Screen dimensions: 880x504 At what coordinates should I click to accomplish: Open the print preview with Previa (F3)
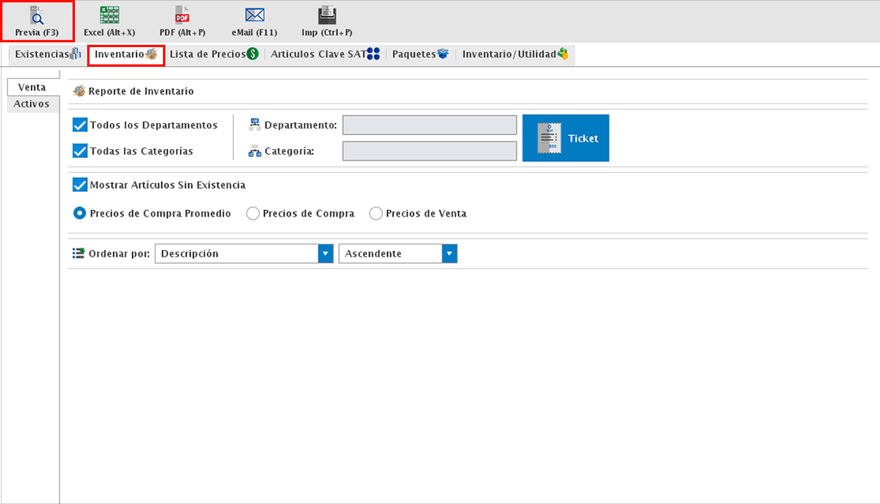click(37, 20)
